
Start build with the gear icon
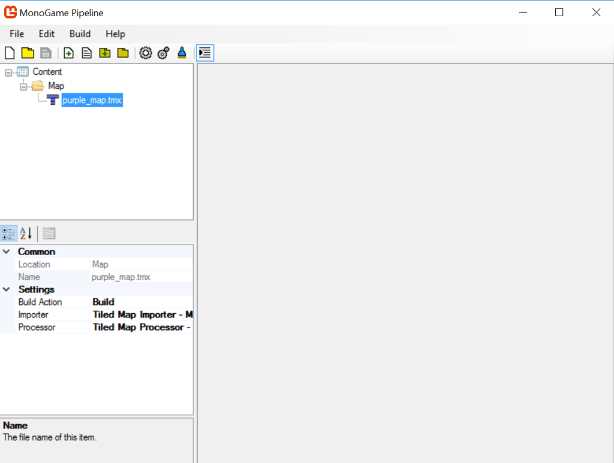[x=145, y=53]
